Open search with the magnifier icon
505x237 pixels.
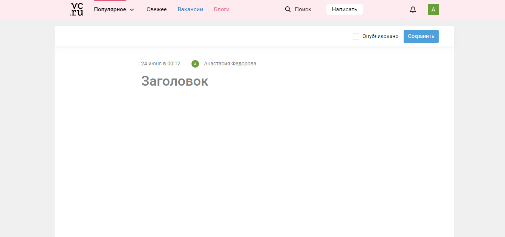pos(288,9)
